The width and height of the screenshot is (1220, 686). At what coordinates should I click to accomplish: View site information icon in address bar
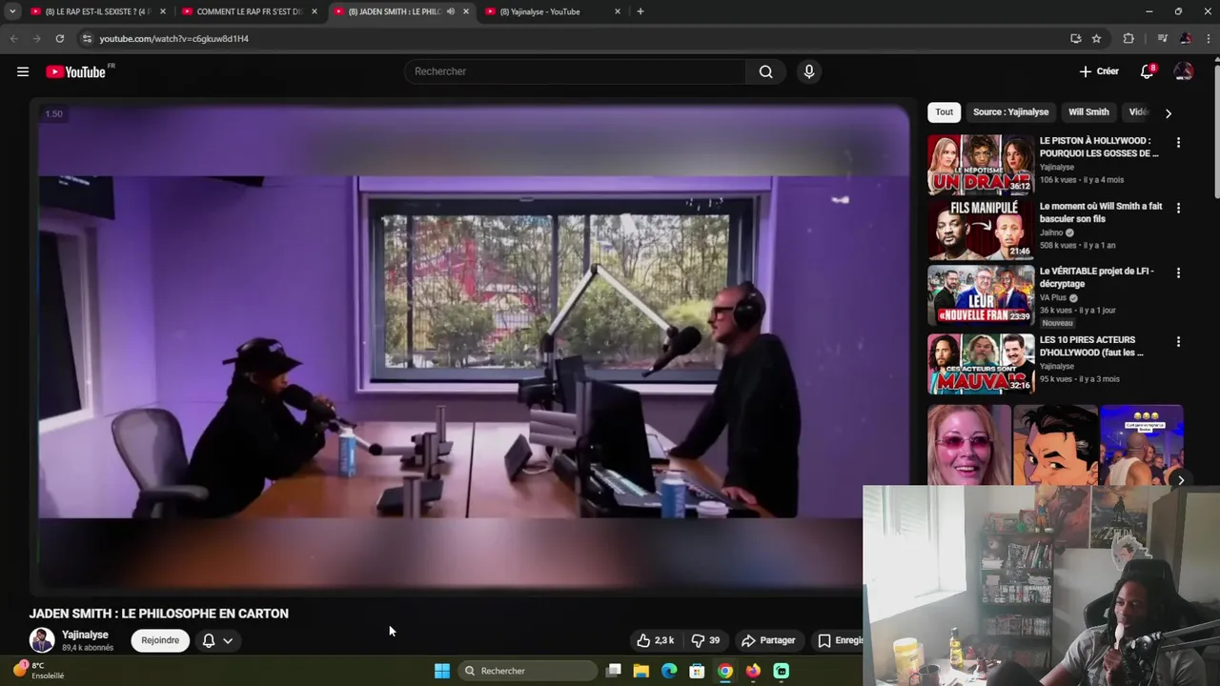(x=87, y=38)
